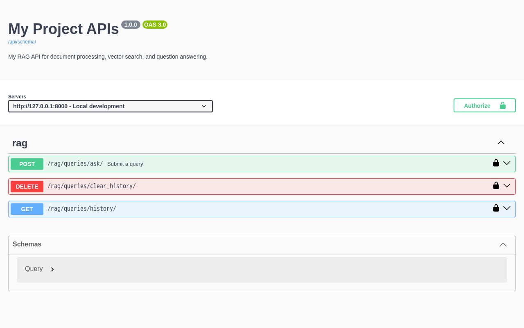This screenshot has width=524, height=328.
Task: Collapse the rag section arrow
Action: coord(501,143)
